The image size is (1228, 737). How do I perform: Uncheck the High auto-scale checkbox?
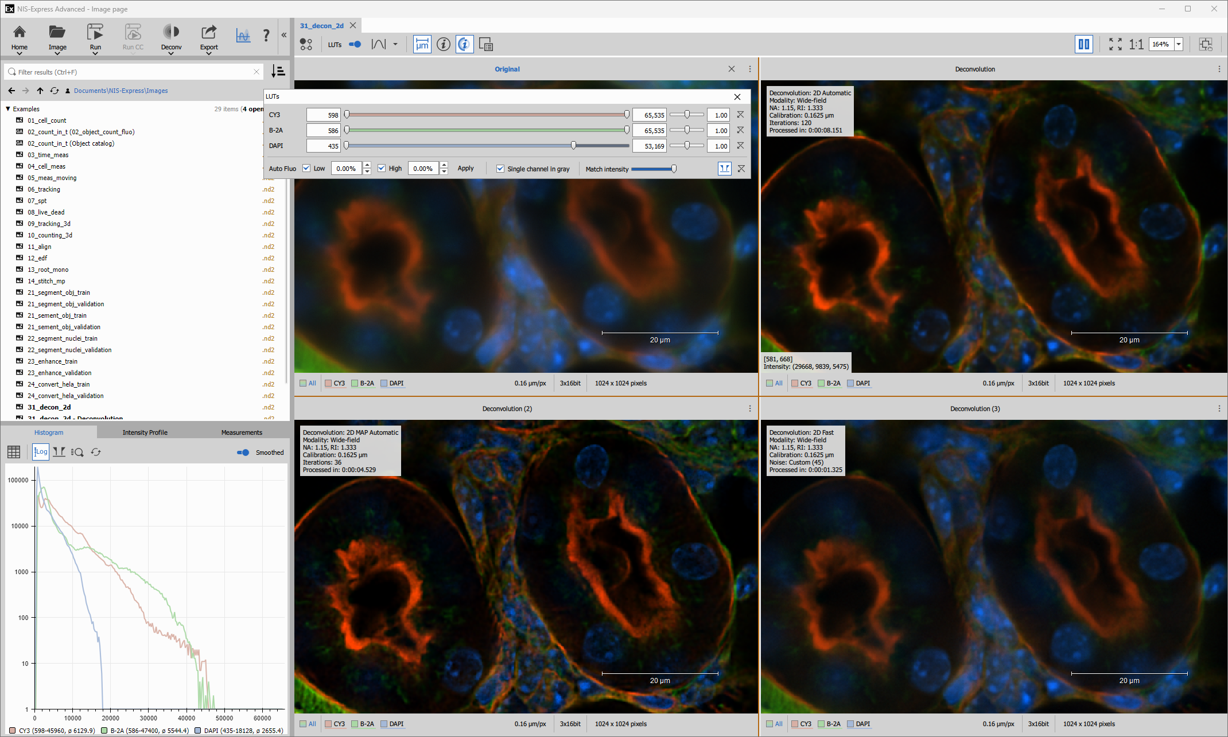tap(382, 168)
